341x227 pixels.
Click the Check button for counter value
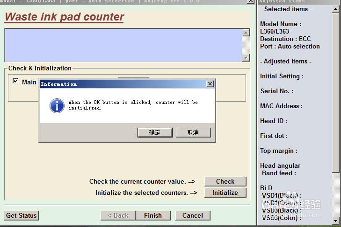225,181
